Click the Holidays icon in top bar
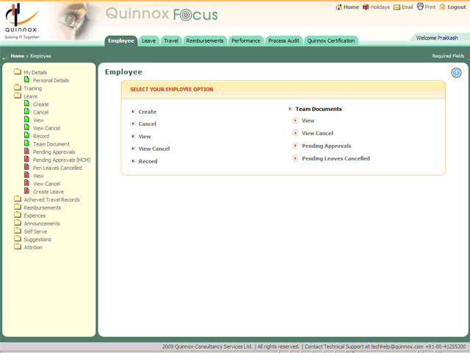This screenshot has width=470, height=353. coord(365,7)
